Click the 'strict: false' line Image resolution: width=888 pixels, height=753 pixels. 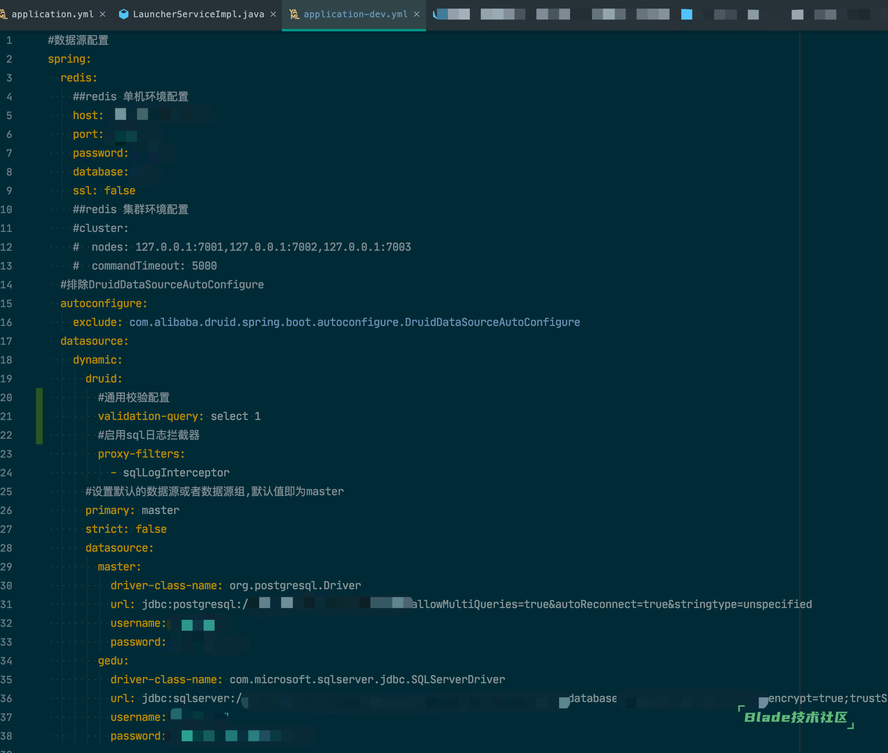(x=126, y=529)
